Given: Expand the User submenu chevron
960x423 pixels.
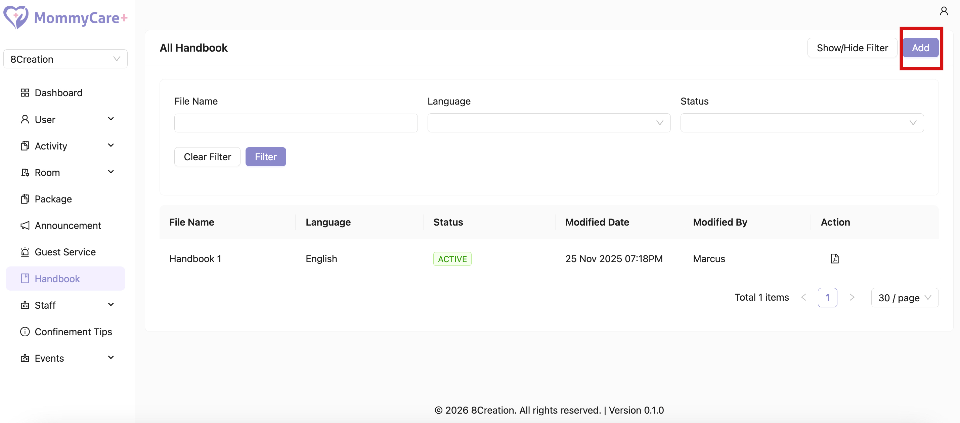Looking at the screenshot, I should click(111, 119).
